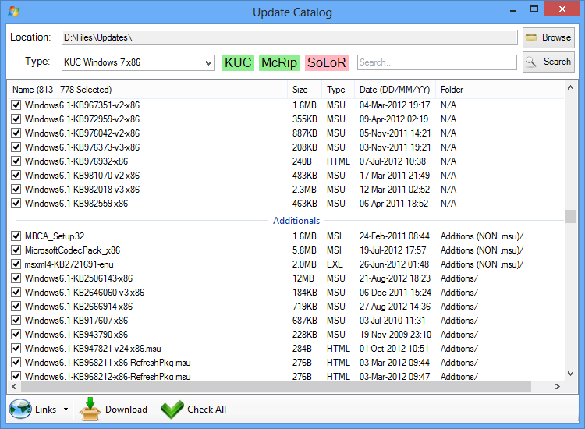Select row Windows6.1-KB947821-v24-x86.msu
Image resolution: width=585 pixels, height=429 pixels.
click(285, 349)
